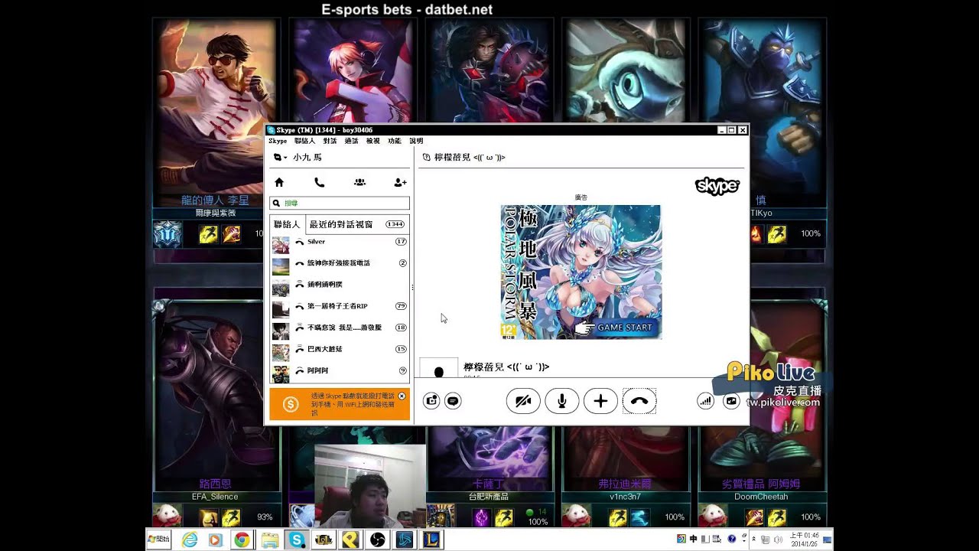Switch to the 聯絡人 tab
This screenshot has height=551, width=979.
[287, 224]
